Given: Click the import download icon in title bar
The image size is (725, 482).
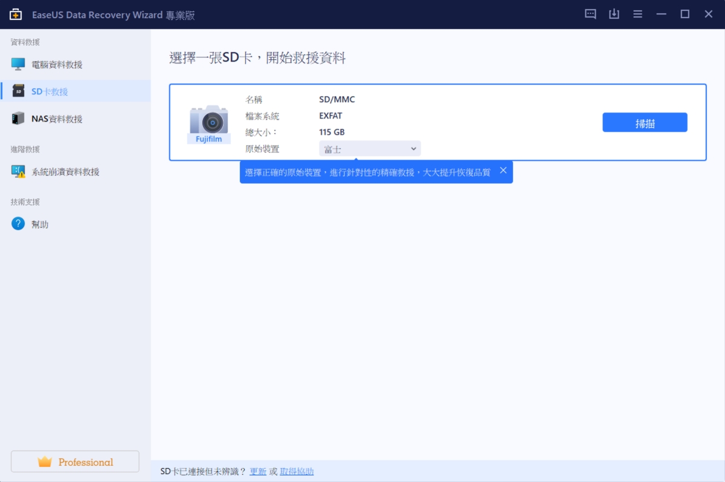Looking at the screenshot, I should pyautogui.click(x=614, y=14).
